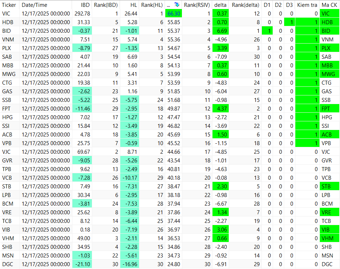Click the D1 column header
340x269 pixels.
(x=267, y=5)
